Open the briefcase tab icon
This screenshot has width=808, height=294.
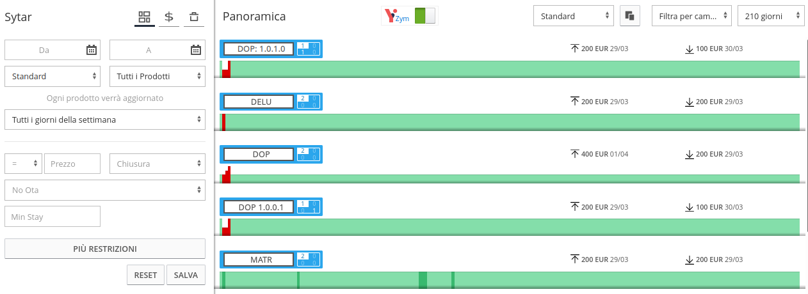pyautogui.click(x=194, y=17)
